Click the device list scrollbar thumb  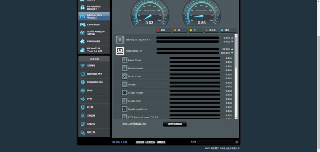(x=236, y=52)
